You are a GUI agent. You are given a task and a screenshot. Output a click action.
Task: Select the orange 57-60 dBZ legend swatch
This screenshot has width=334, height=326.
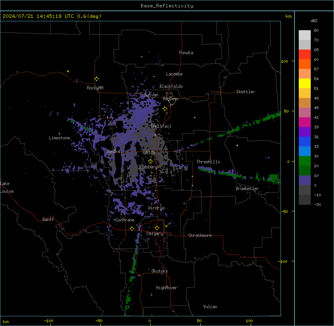pos(305,64)
